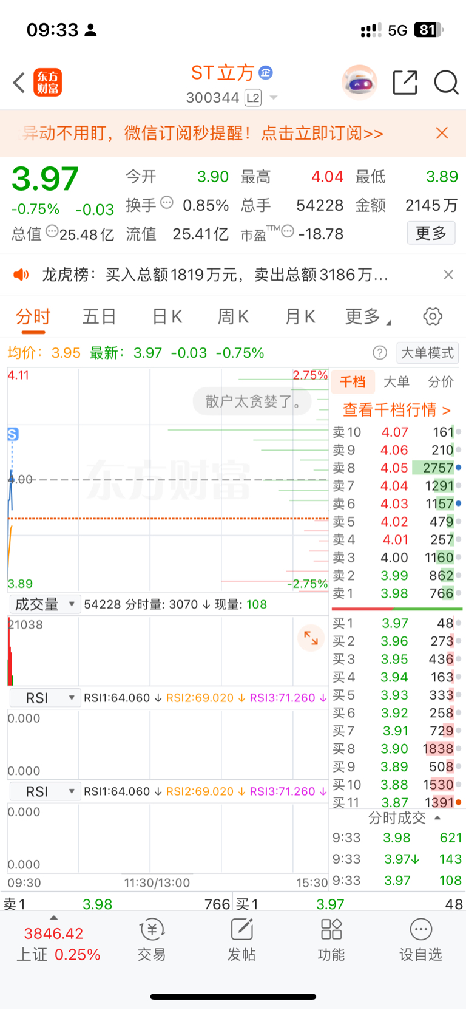Select buy order 买5 at 3.93
The image size is (466, 1010).
tap(397, 695)
